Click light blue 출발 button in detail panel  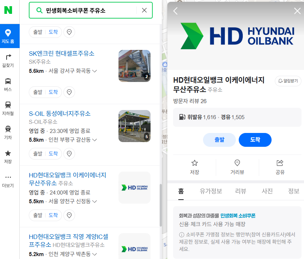[219, 140]
